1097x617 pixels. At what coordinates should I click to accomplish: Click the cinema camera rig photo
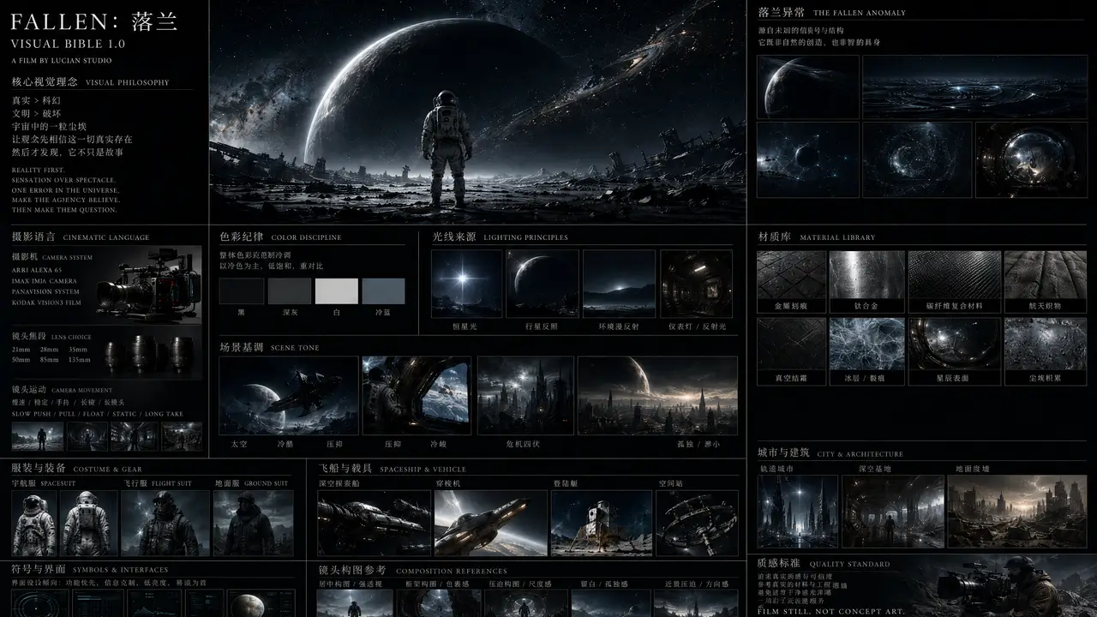tap(150, 283)
